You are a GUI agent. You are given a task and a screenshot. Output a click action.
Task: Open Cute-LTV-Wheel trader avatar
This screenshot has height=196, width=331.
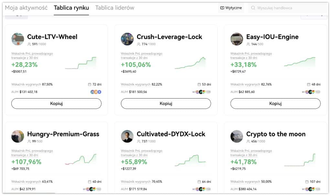pyautogui.click(x=18, y=38)
